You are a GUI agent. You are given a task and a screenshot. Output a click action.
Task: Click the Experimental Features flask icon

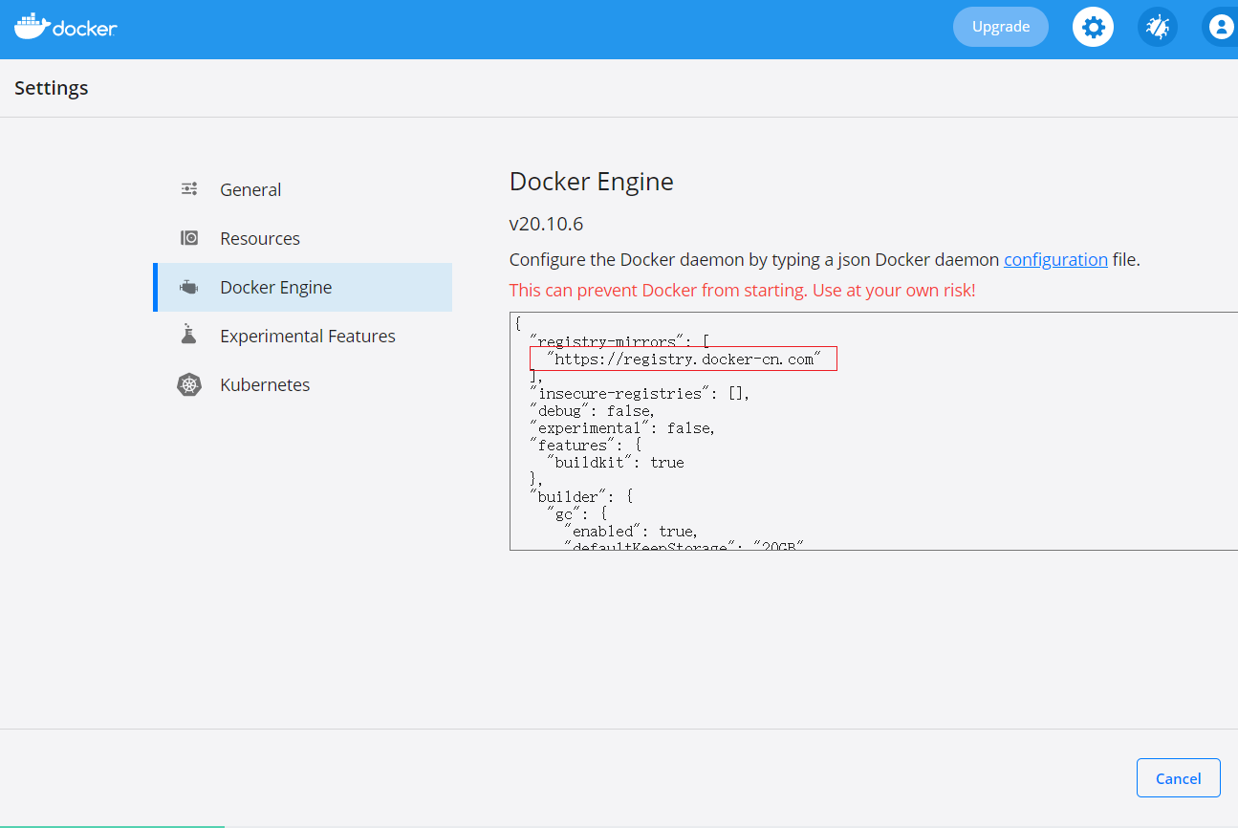click(x=189, y=335)
